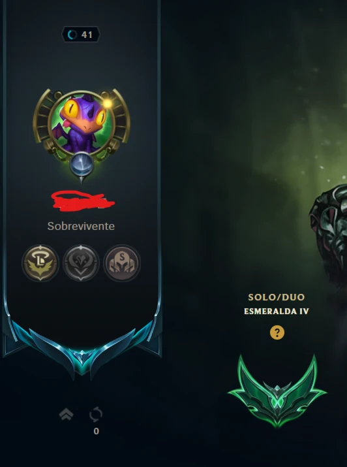Click the redacted summoner name
Screen dimensions: 347x467
click(x=82, y=201)
